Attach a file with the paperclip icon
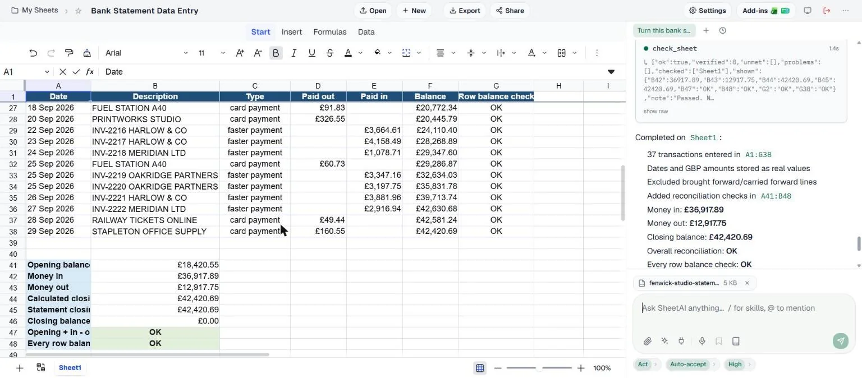 (647, 341)
